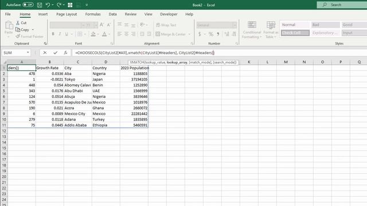367x206 pixels.
Task: Toggle Italic formatting
Action: point(60,34)
